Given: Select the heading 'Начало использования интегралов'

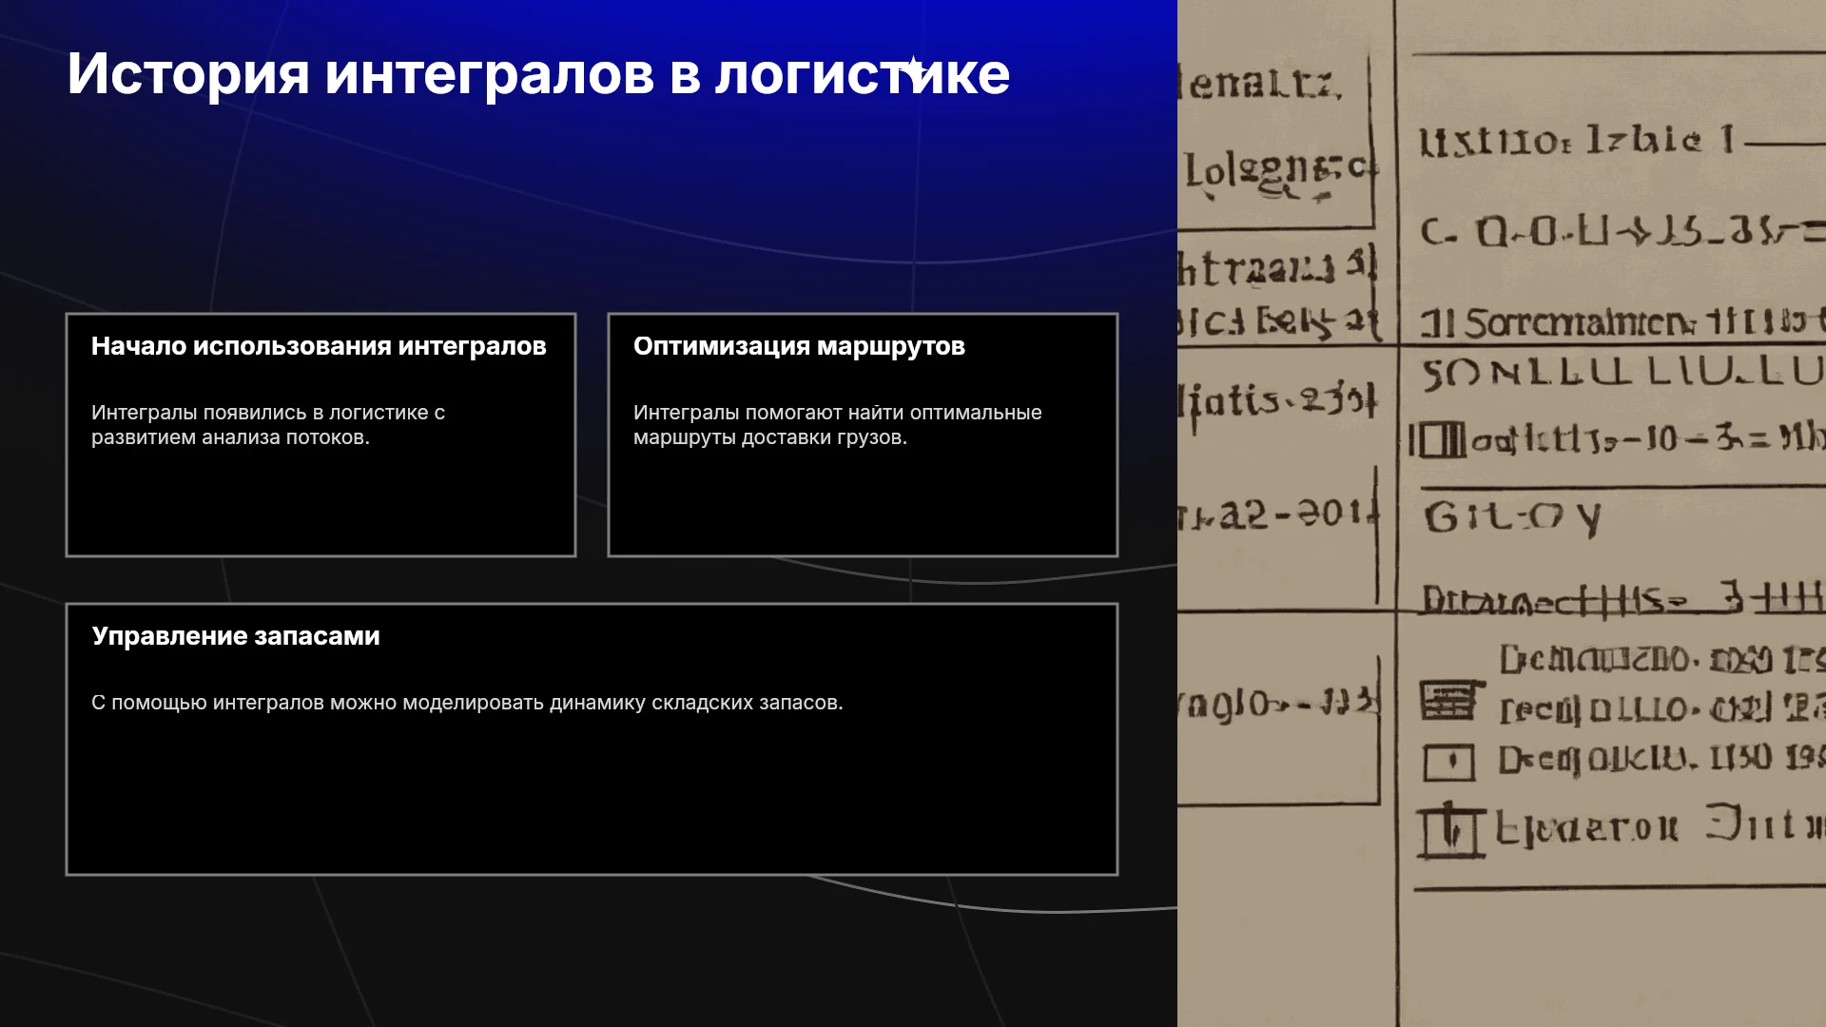Looking at the screenshot, I should pos(319,346).
